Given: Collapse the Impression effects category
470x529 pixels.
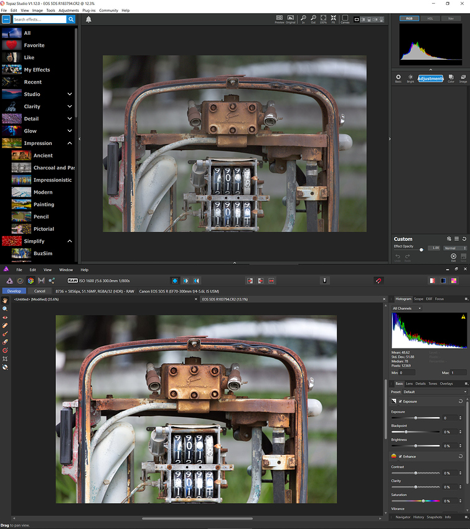Looking at the screenshot, I should (70, 143).
